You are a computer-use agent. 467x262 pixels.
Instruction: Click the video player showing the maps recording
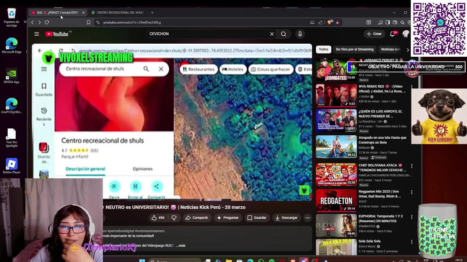[x=172, y=122]
